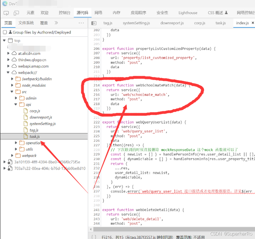Switch to the corp.js editor tab
The width and height of the screenshot is (255, 239).
pos(200,23)
